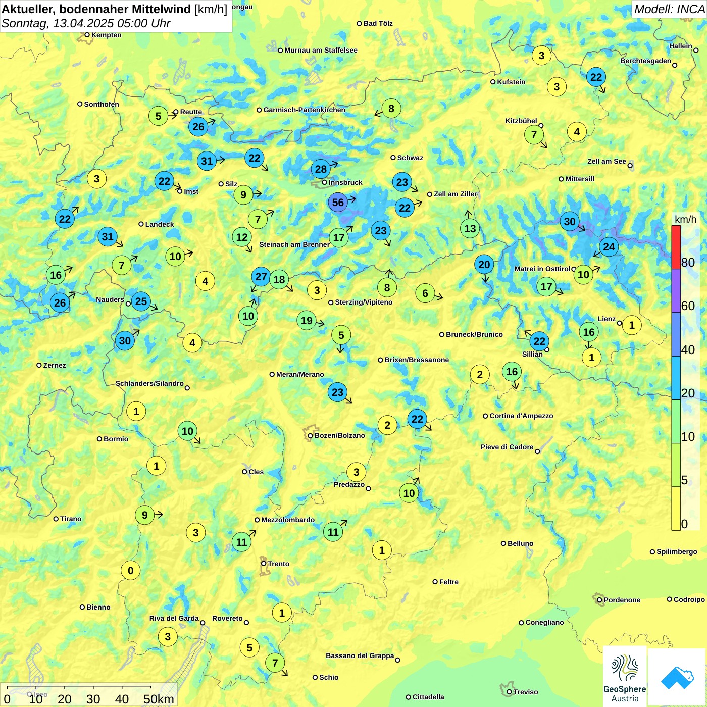Click the 7 wind marker below Kitzbühel
Screen dimensions: 707x707
click(x=534, y=135)
